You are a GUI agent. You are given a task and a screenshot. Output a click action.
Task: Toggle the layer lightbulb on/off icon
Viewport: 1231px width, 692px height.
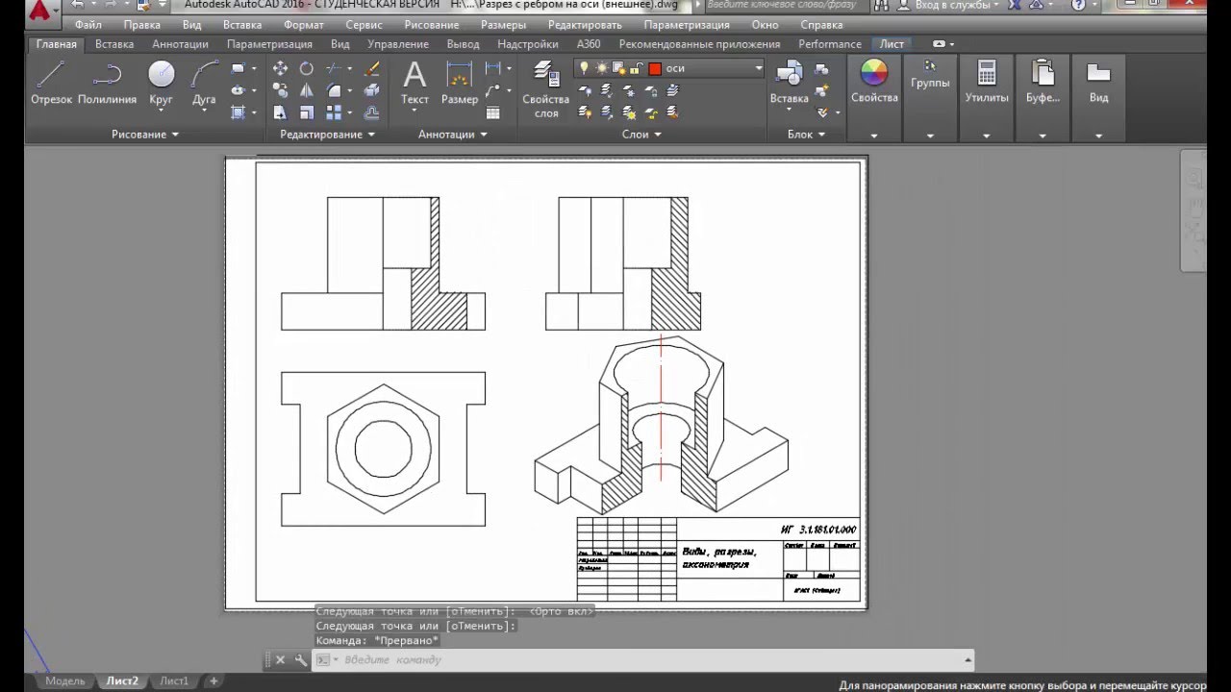tap(584, 68)
